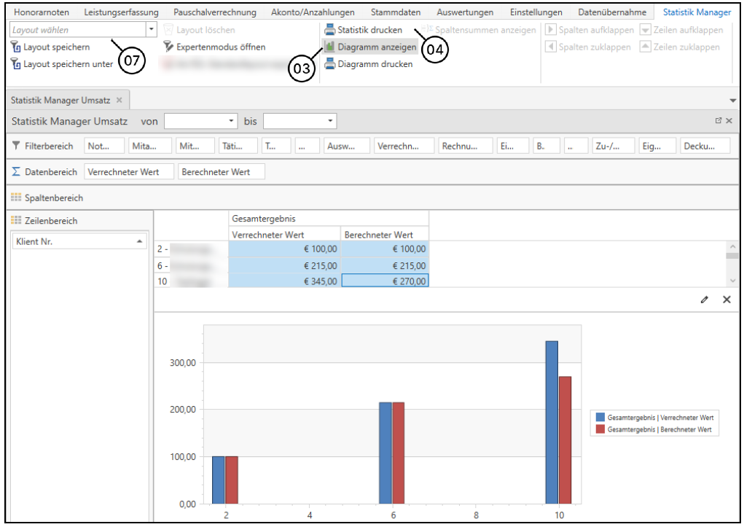
Task: Click the Diagramm anzeigen chart icon
Action: [x=330, y=47]
